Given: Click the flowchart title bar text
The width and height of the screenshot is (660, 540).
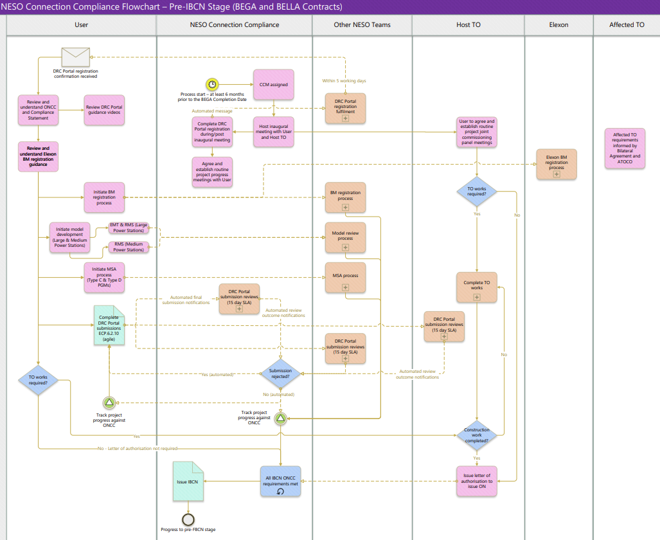Looking at the screenshot, I should coord(172,6).
